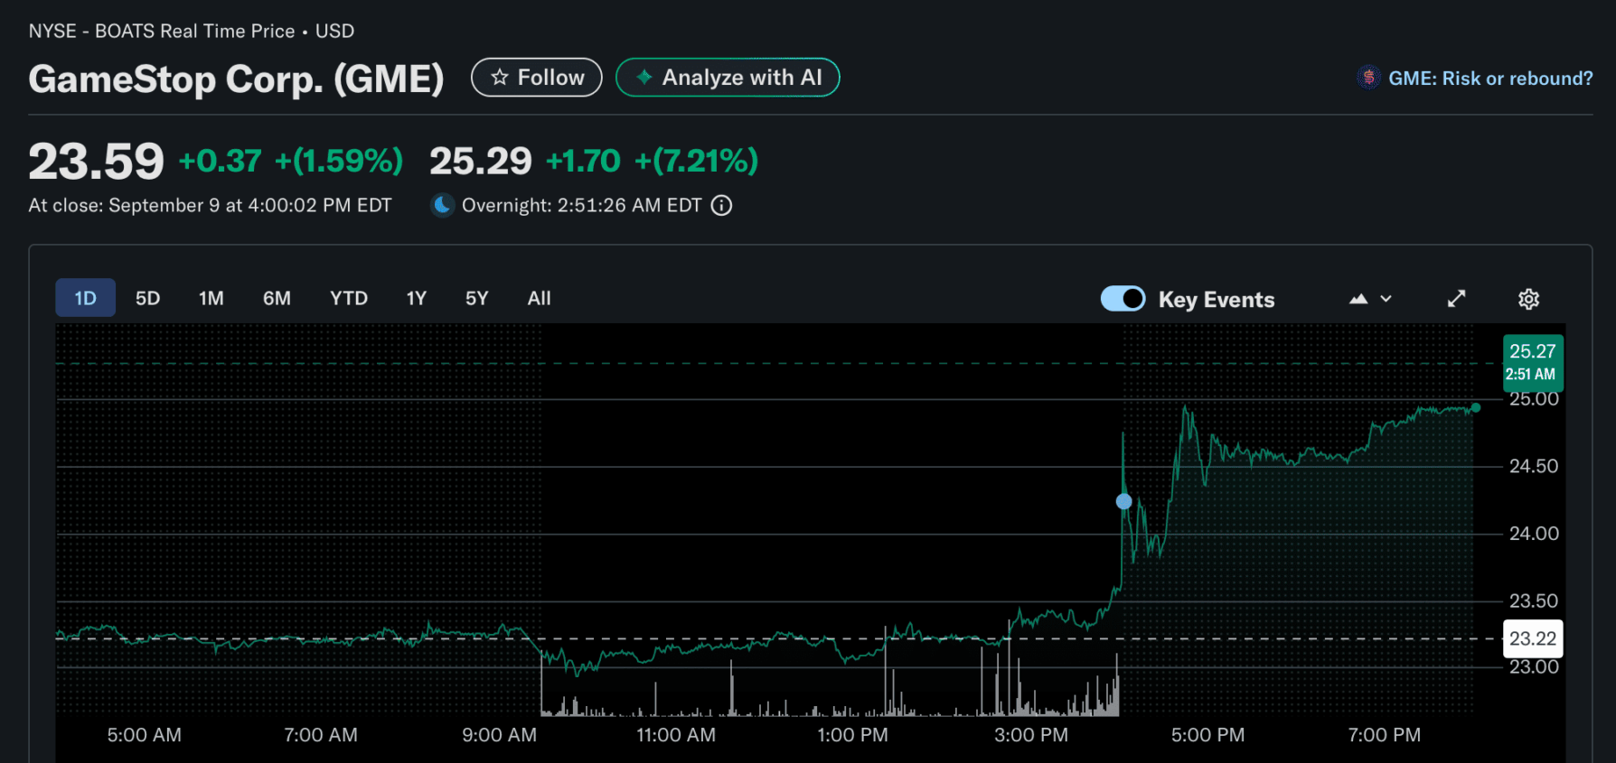Switch to the 6M range tab
Image resolution: width=1616 pixels, height=763 pixels.
(x=277, y=298)
